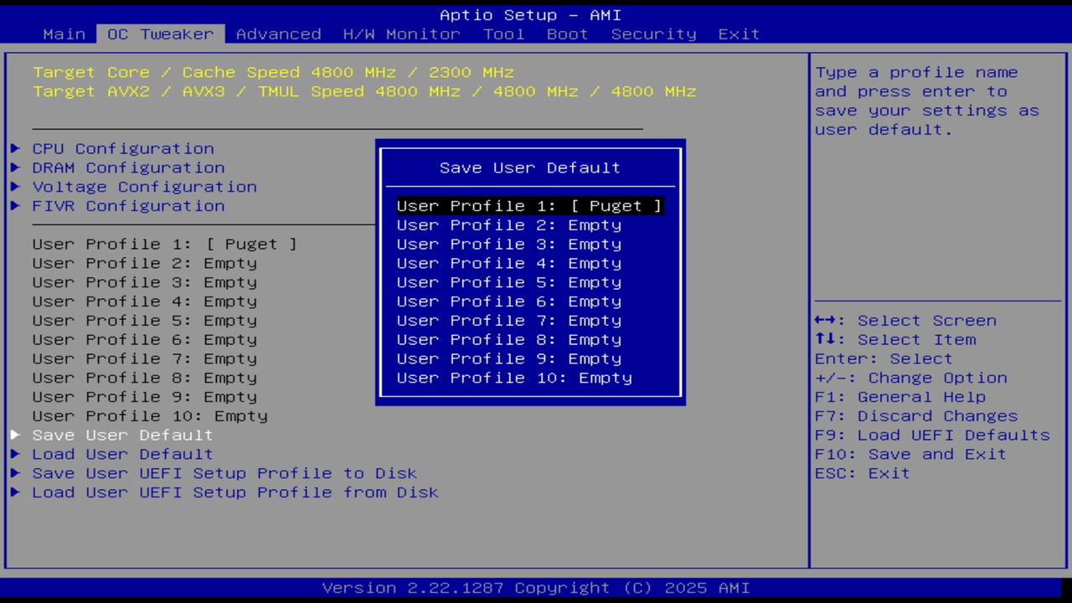Click background User Profile 10 Empty row
This screenshot has width=1072, height=603.
150,416
